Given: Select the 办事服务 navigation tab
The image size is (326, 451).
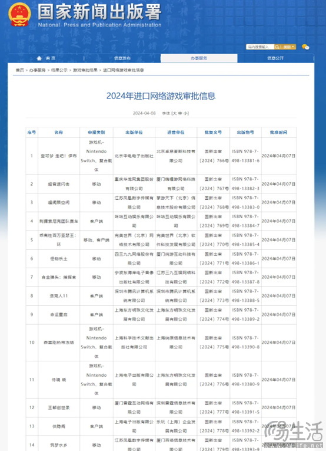Looking at the screenshot, I should point(199,58).
